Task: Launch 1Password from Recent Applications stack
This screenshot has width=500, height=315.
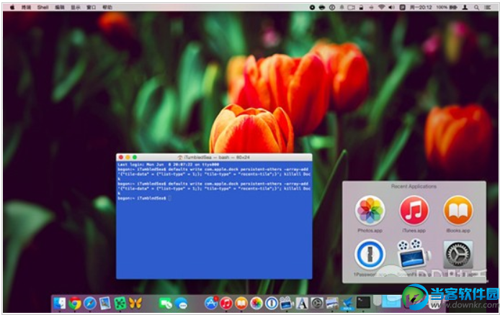Action: [370, 255]
